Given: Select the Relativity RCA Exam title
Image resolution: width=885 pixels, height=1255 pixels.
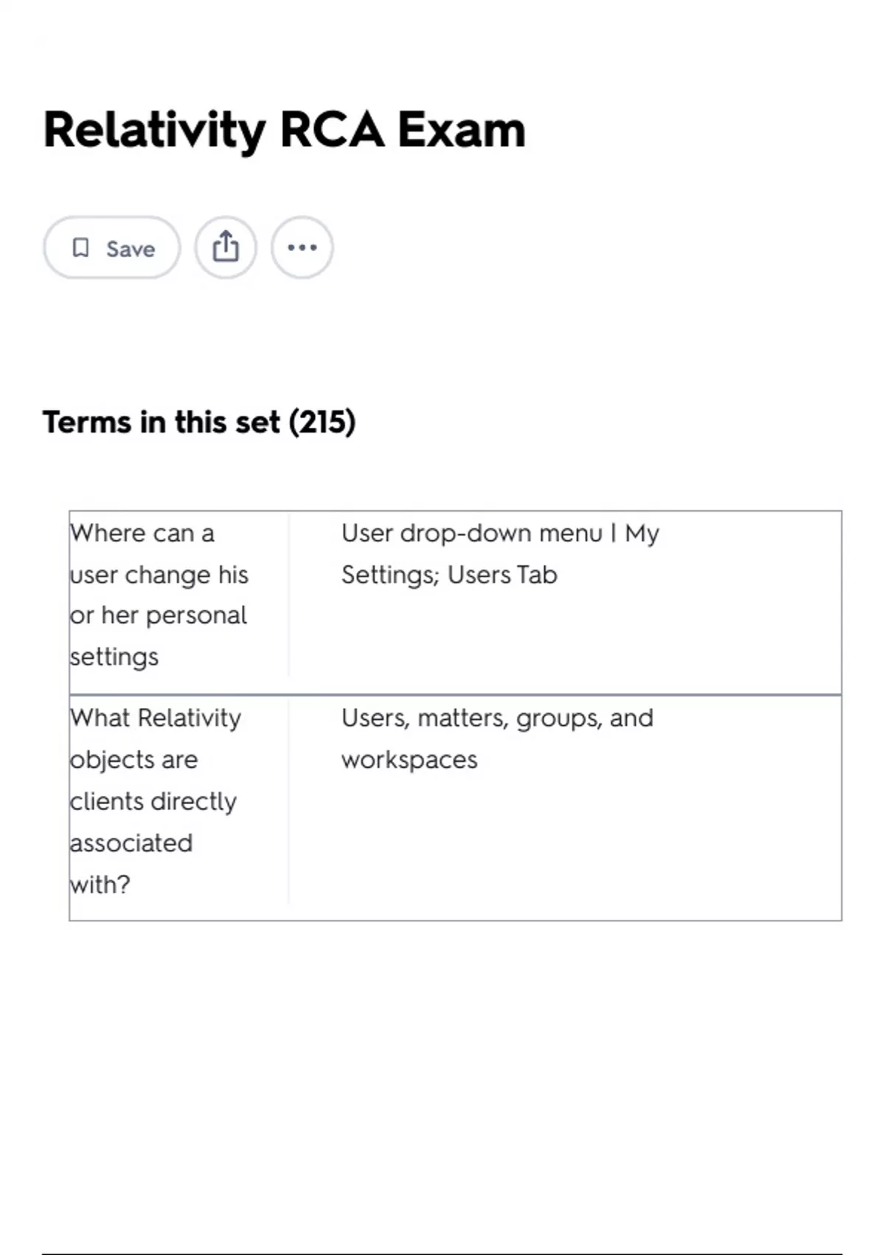Looking at the screenshot, I should coord(285,130).
